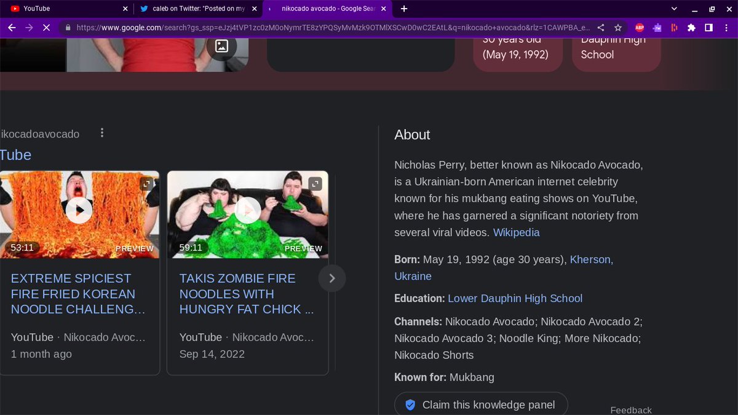Open TAKIS ZOMBIE FIRE NOODLES video link

(x=247, y=294)
